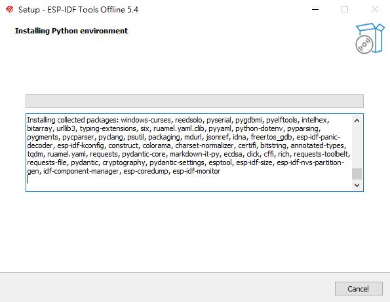Click the scrollbar track above the thumb
The height and width of the screenshot is (302, 390).
coord(357,147)
